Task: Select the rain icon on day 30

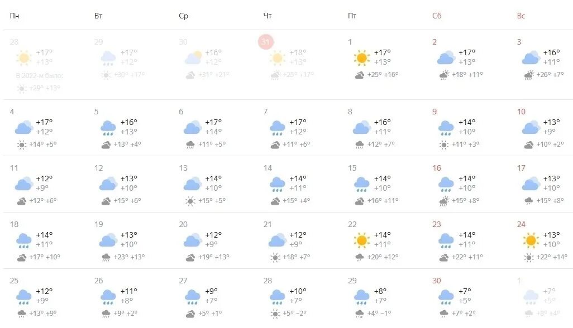Action: [446, 297]
